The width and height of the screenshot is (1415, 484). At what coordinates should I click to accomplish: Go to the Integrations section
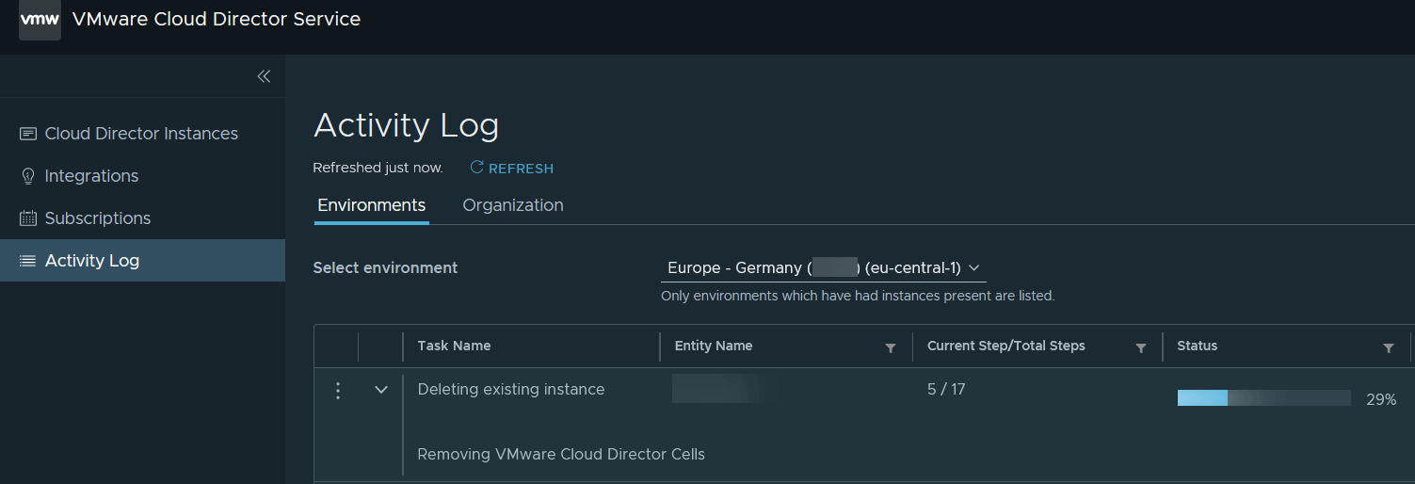91,176
